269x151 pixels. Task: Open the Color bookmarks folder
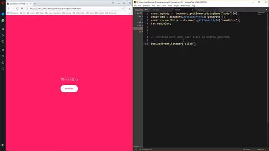tap(31, 13)
